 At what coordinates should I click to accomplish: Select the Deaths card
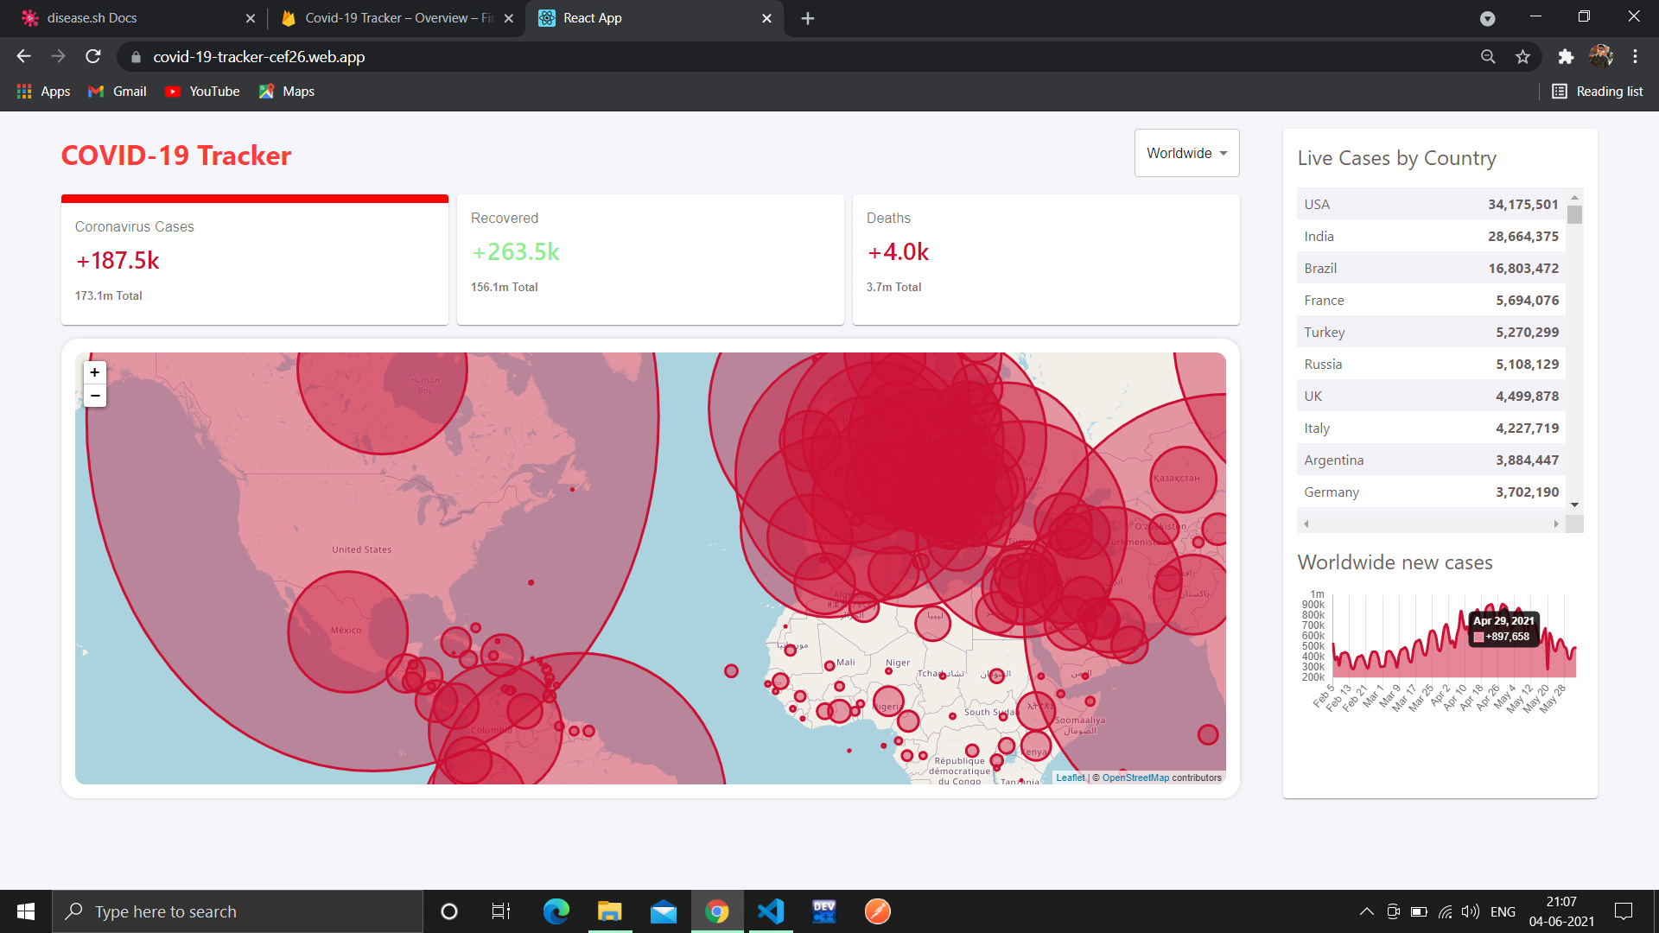[x=1046, y=260]
